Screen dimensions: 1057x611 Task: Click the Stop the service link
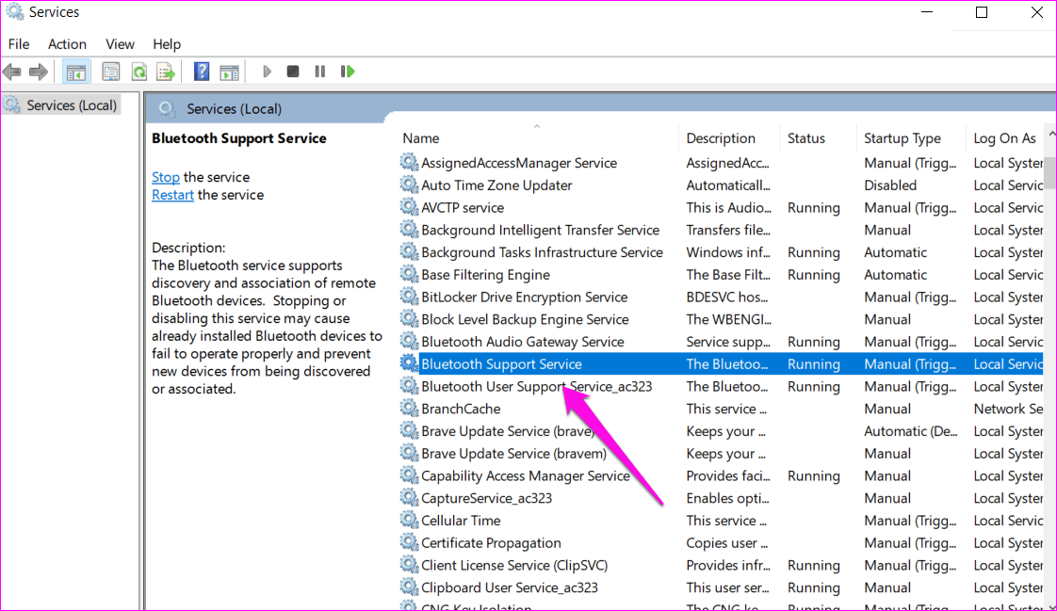[165, 177]
